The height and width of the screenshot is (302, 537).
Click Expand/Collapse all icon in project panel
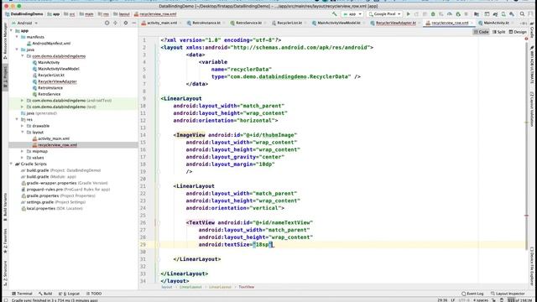coord(115,23)
